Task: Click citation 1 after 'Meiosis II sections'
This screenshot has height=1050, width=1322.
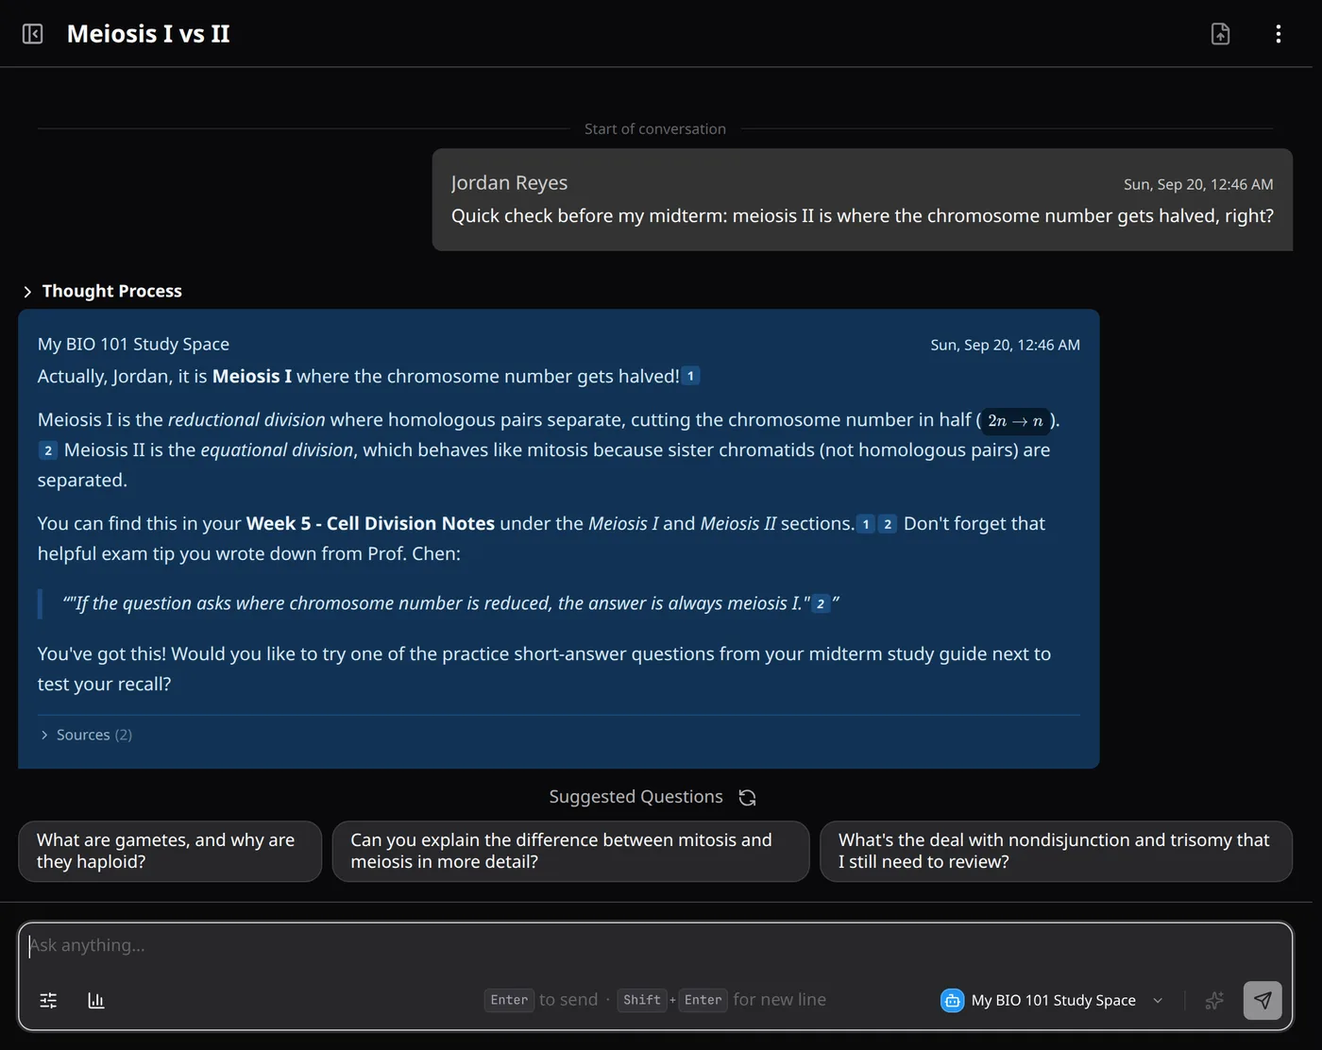Action: coord(866,524)
